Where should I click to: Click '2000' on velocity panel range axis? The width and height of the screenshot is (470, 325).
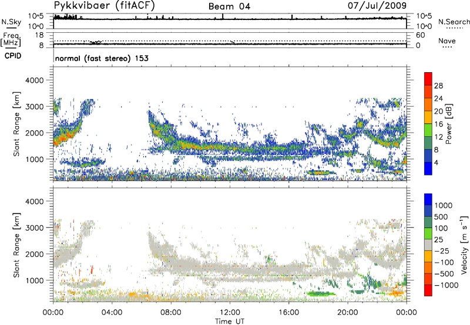pos(35,254)
